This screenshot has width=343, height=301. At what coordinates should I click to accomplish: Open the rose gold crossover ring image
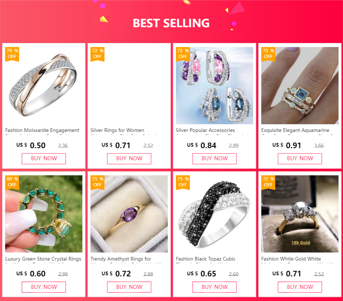44,86
